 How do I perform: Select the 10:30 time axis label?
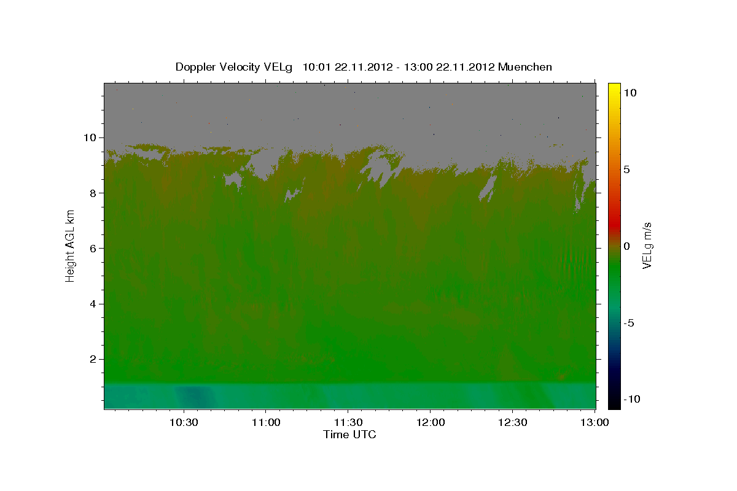184,422
